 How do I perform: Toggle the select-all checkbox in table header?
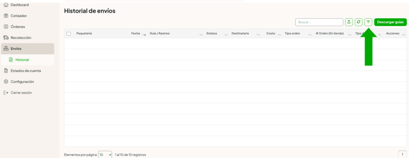pyautogui.click(x=69, y=34)
